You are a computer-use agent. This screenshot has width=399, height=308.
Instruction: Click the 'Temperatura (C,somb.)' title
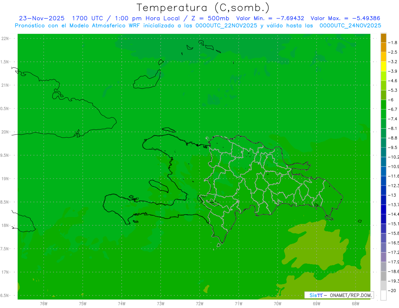(x=203, y=8)
